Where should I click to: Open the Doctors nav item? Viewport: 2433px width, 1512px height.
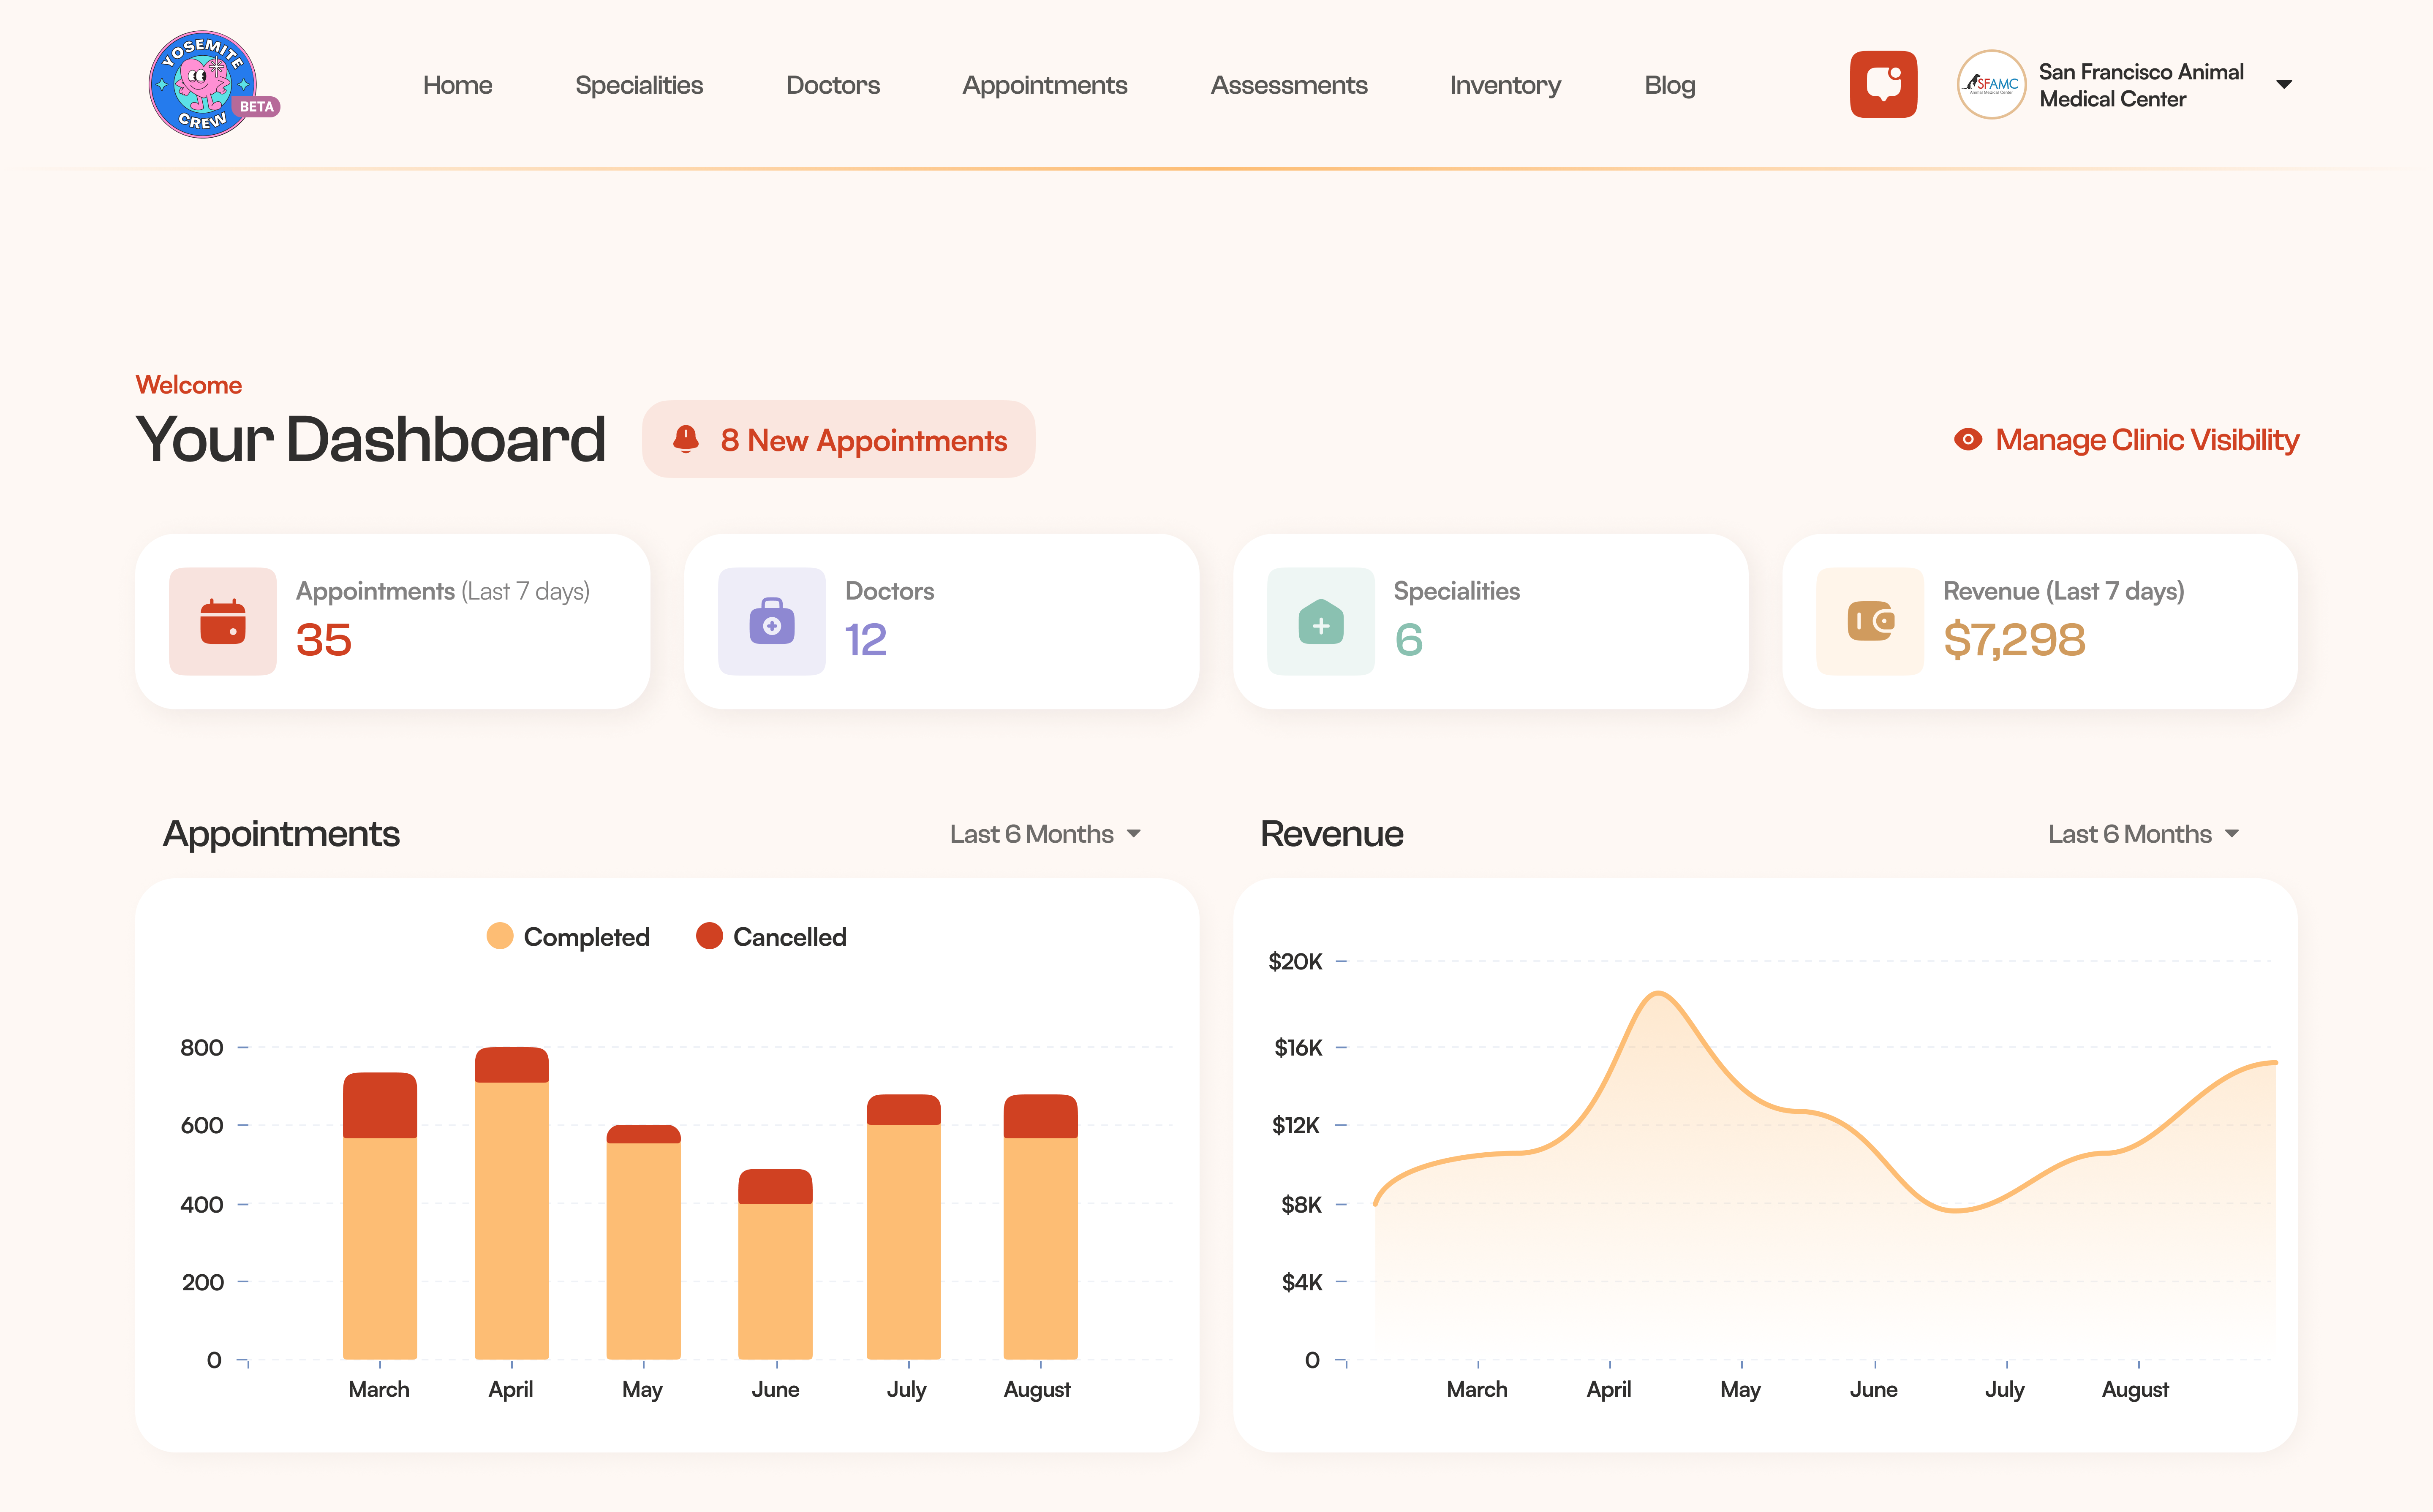833,85
